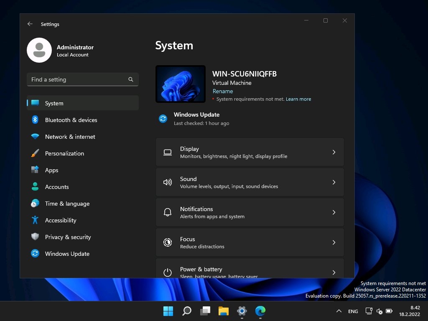Open taskbar Search
Viewport: 428px width, 321px height.
tap(187, 311)
